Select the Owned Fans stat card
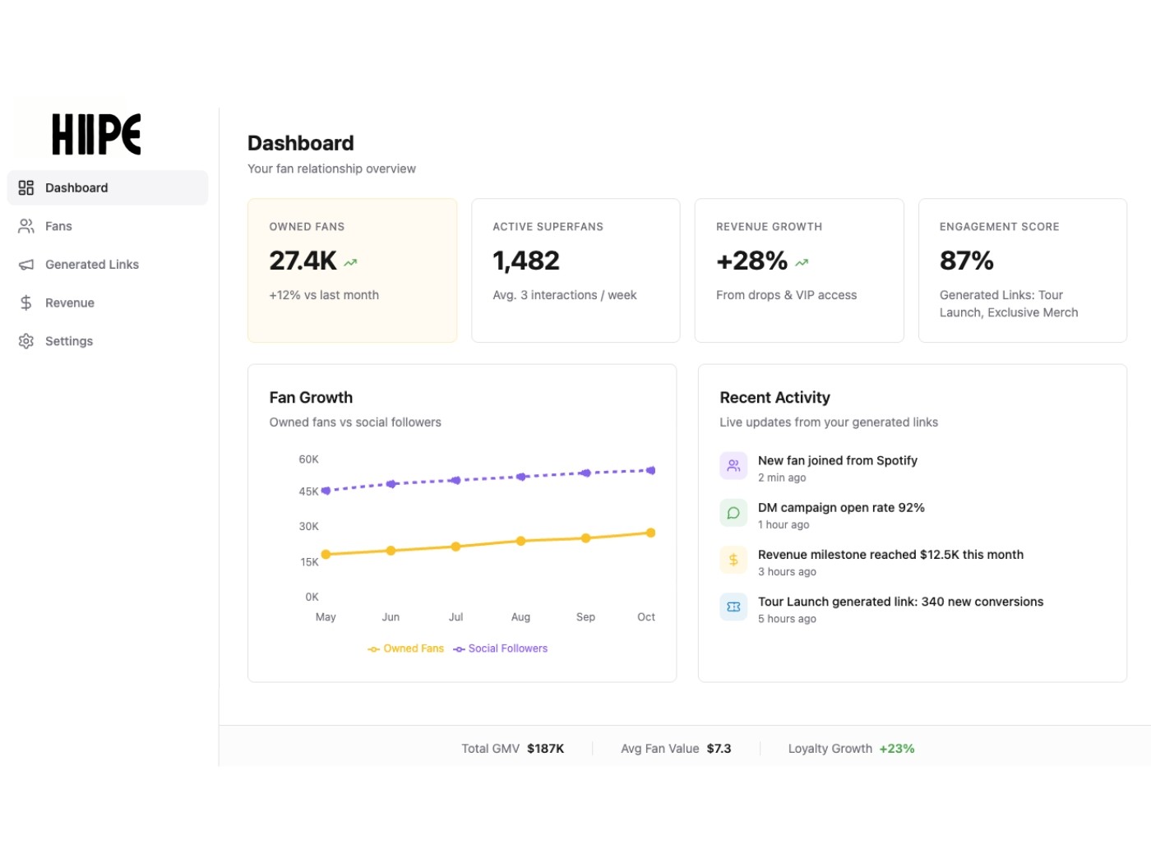 pos(352,270)
